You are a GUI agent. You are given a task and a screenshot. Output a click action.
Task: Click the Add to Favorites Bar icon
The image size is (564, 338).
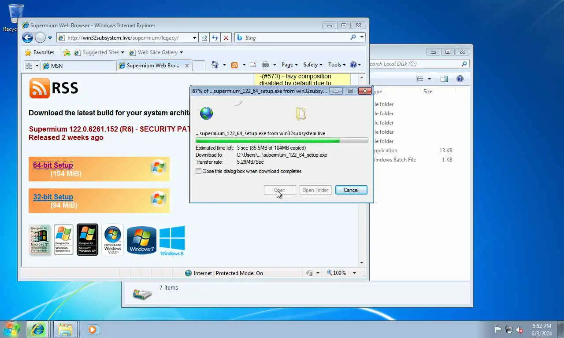[x=67, y=52]
